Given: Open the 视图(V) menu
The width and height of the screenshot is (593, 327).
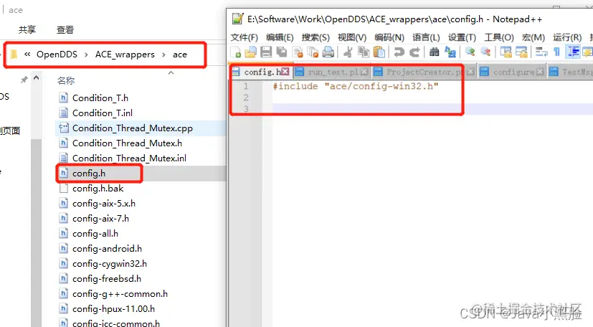Looking at the screenshot, I should [352, 37].
